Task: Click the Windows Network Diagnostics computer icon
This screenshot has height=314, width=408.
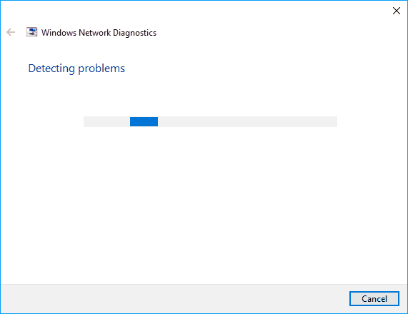Action: click(31, 32)
